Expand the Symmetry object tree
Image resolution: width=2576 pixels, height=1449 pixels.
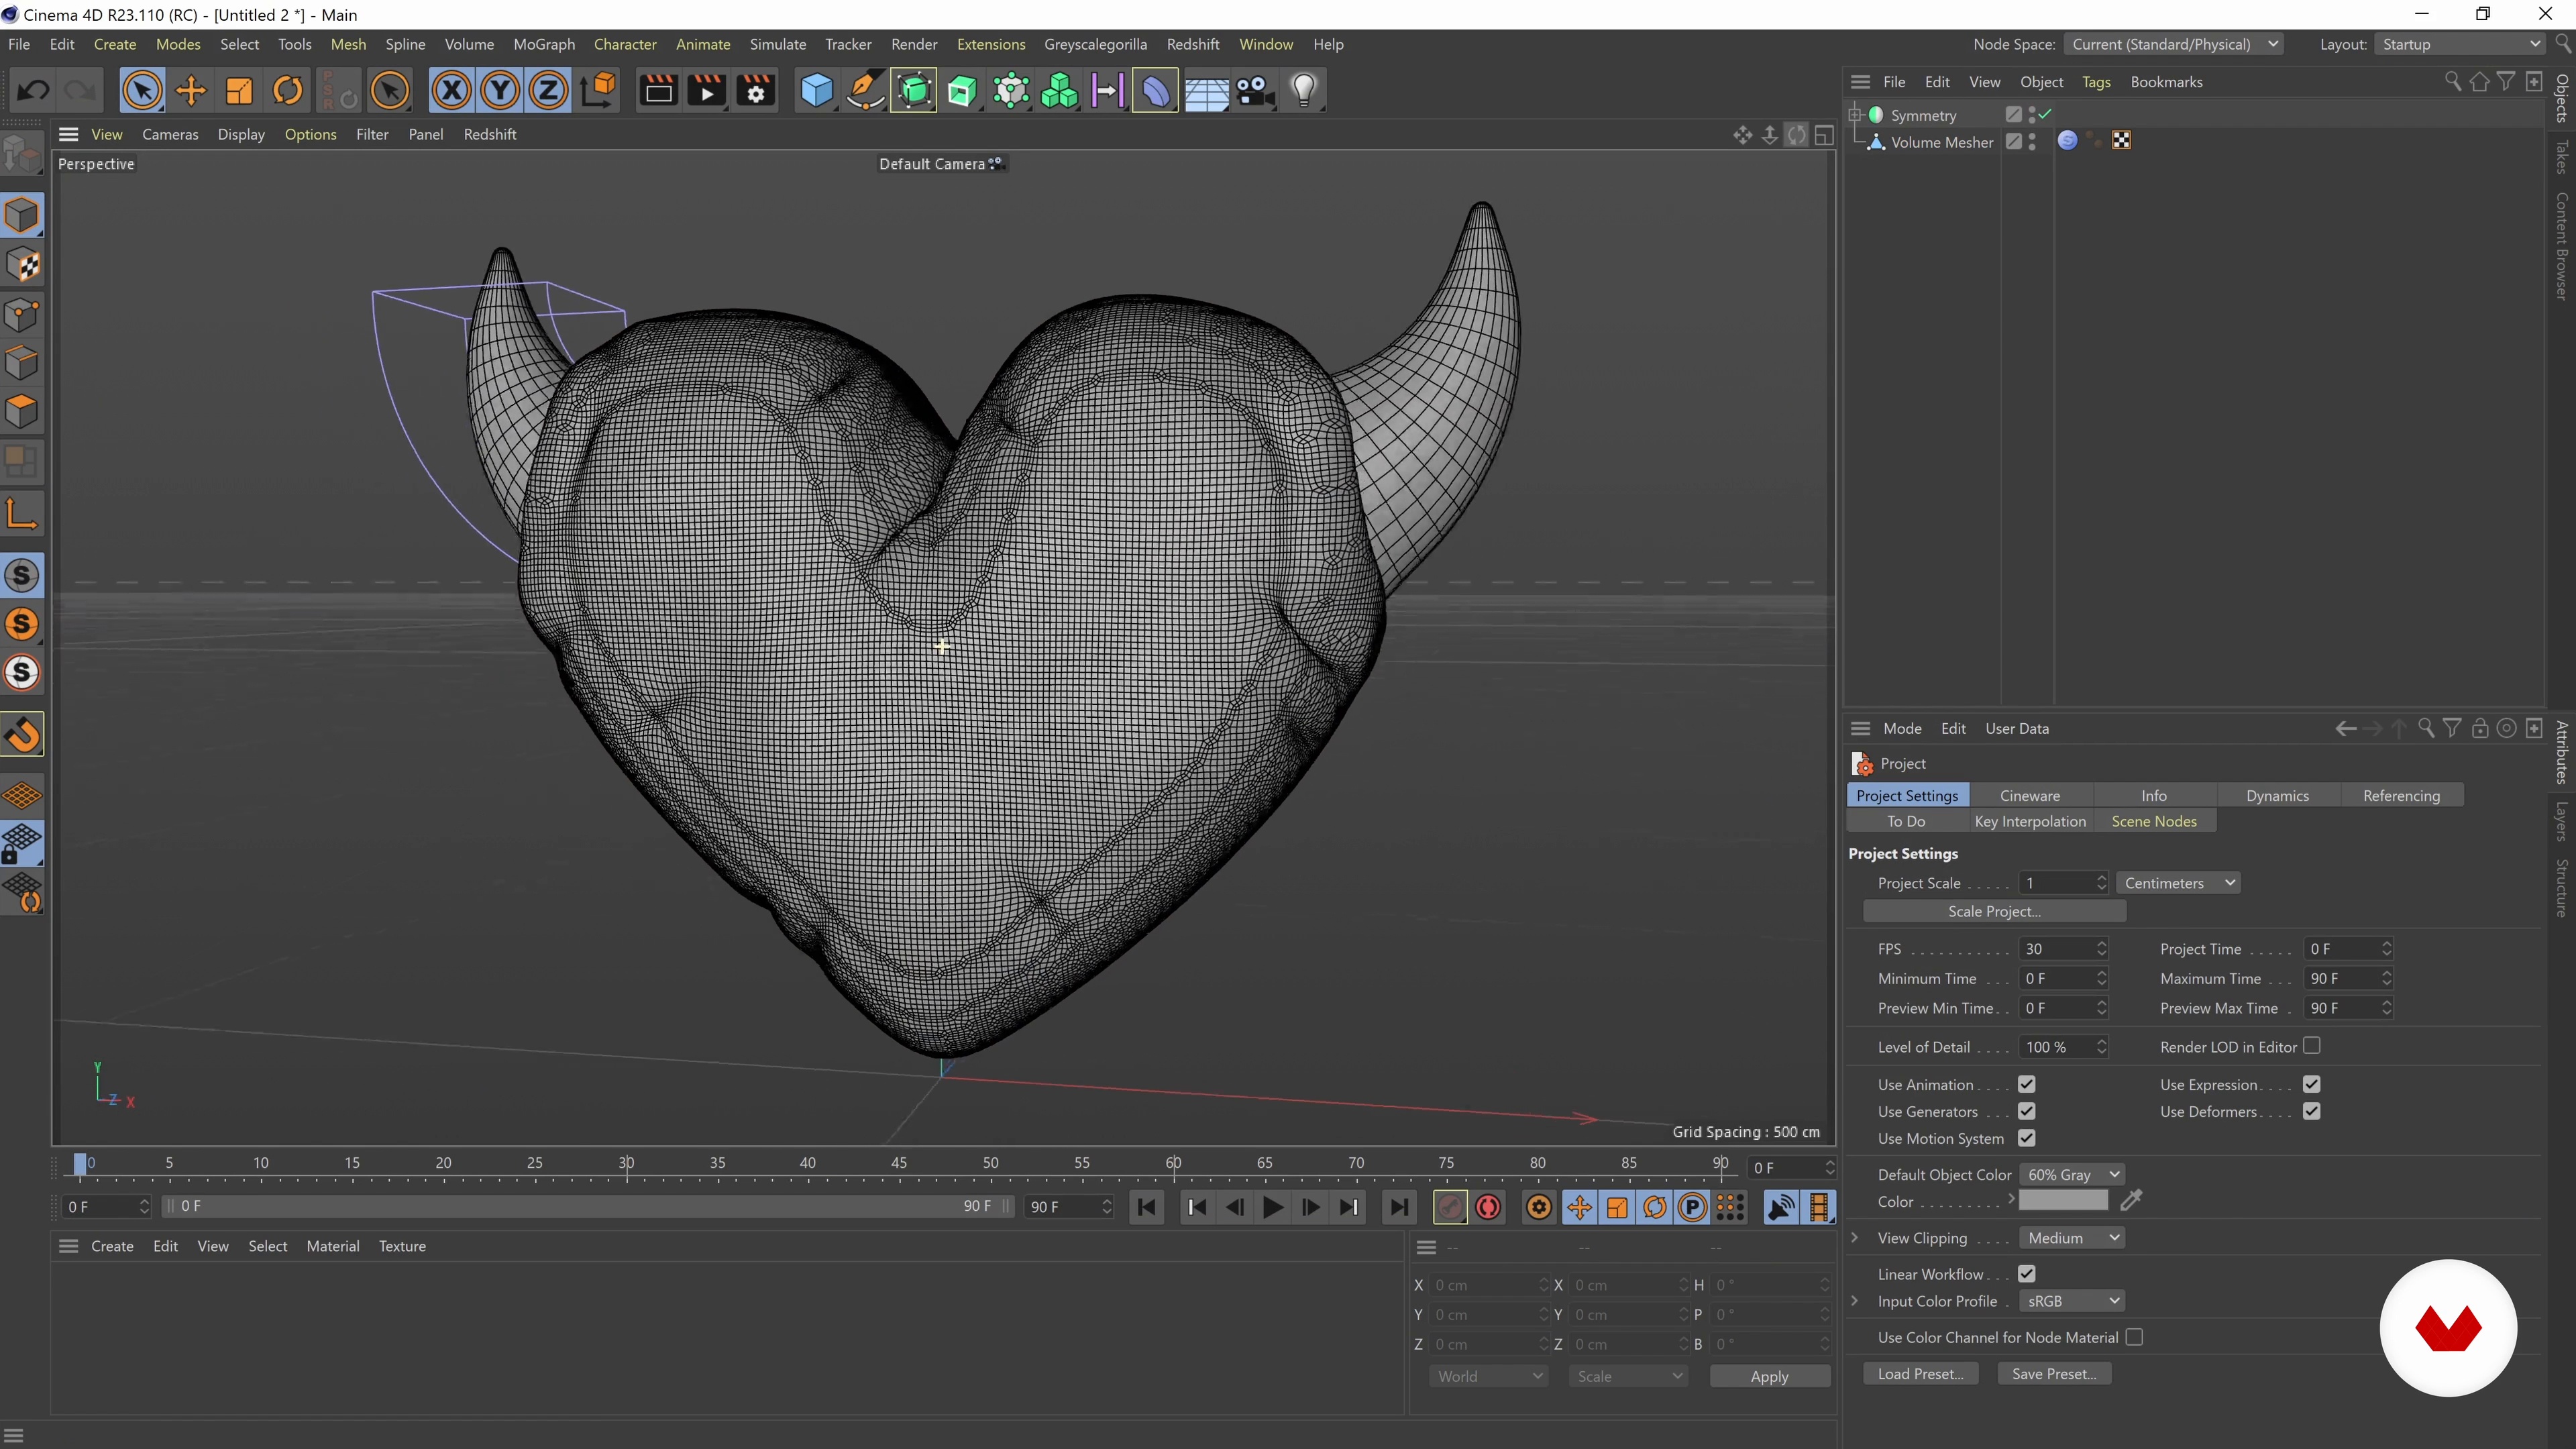(x=1855, y=115)
